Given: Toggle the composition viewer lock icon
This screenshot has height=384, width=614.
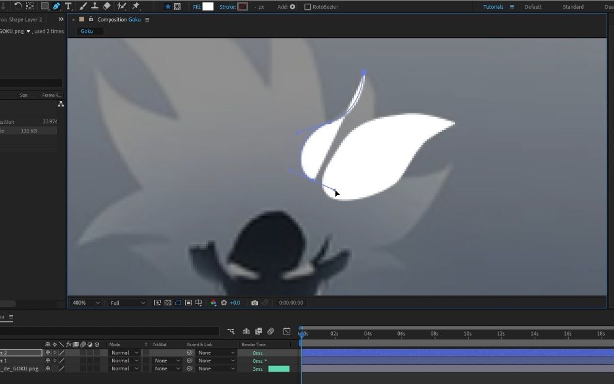Looking at the screenshot, I should 91,19.
